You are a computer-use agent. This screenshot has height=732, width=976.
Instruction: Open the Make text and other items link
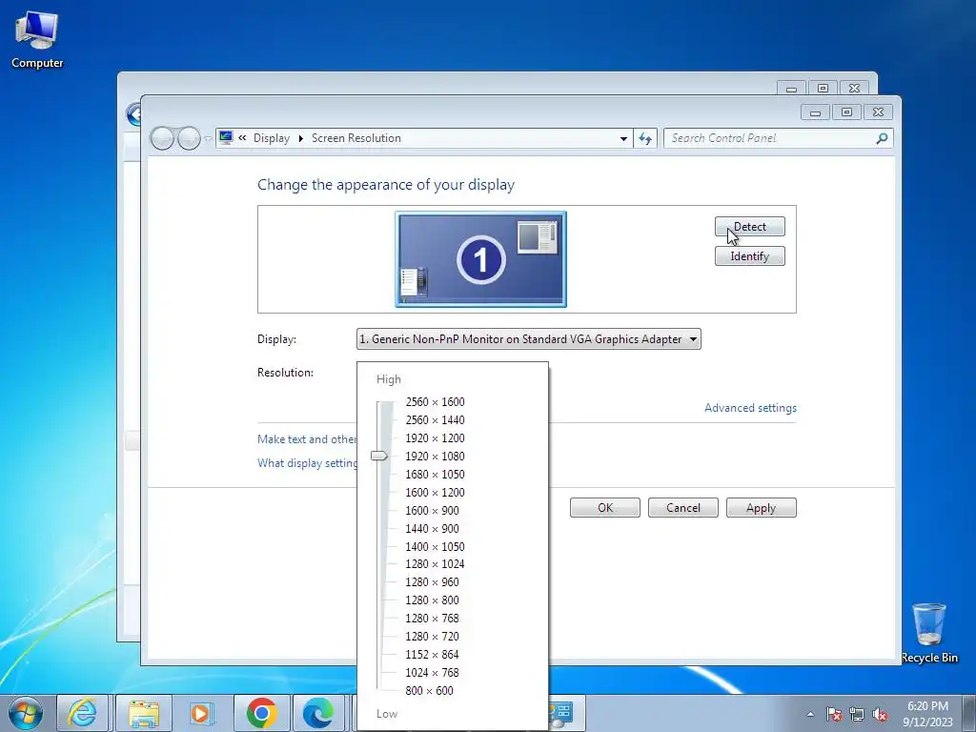(x=307, y=438)
